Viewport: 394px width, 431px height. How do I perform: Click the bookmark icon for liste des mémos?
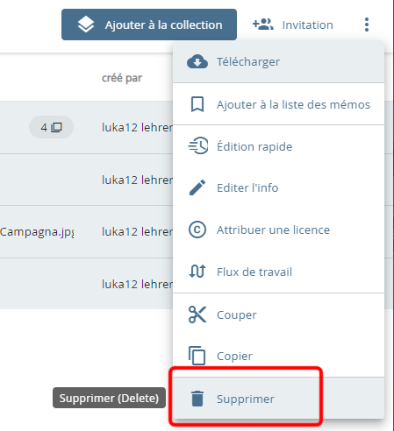(197, 104)
